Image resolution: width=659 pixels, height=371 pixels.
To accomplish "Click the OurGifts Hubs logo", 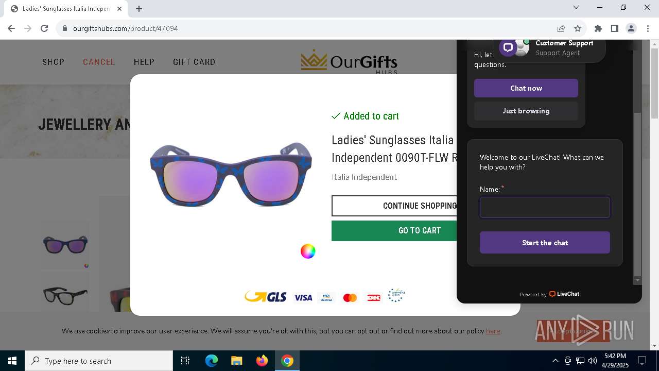I will pos(349,61).
